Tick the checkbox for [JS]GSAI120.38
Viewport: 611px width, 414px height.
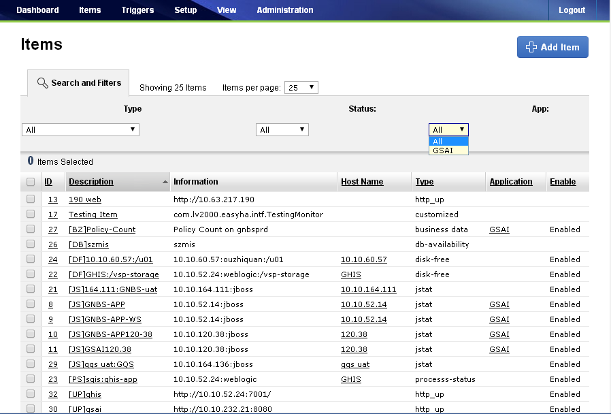[x=31, y=349]
